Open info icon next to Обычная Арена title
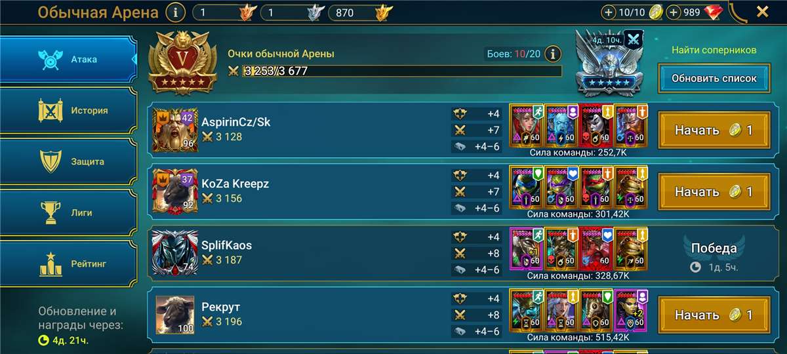787x354 pixels. [175, 12]
